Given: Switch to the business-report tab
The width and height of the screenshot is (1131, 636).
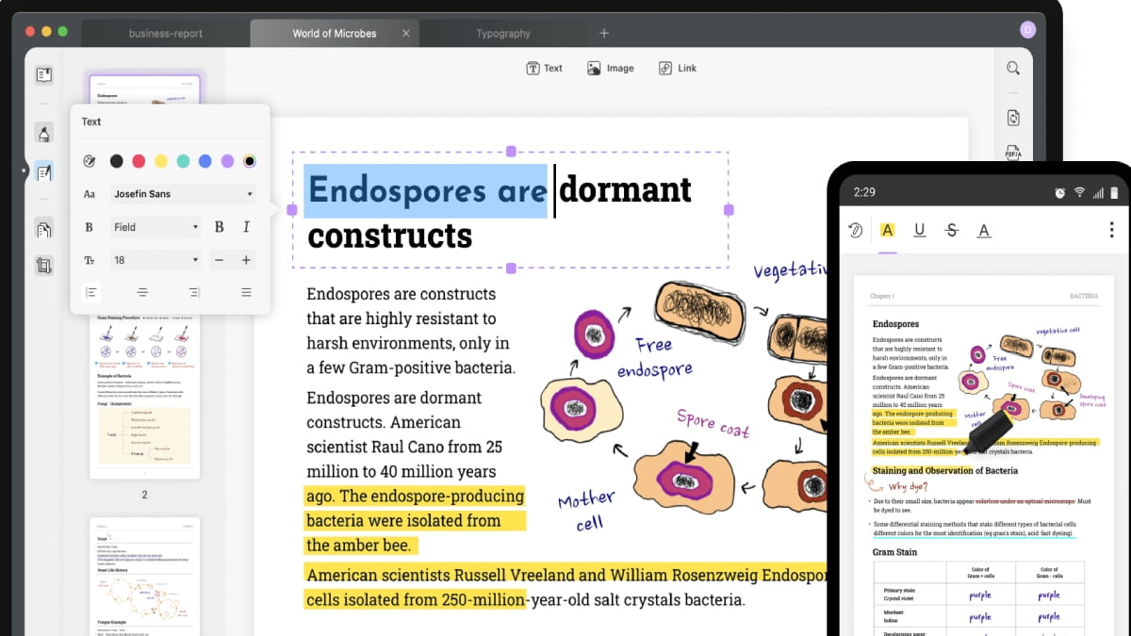Looking at the screenshot, I should pyautogui.click(x=165, y=34).
